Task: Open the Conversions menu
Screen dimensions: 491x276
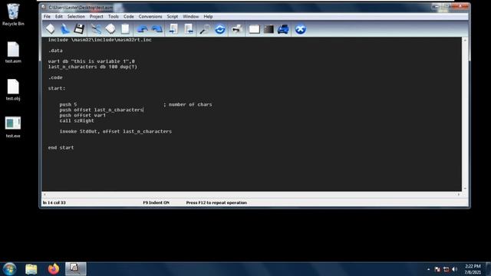Action: [150, 17]
